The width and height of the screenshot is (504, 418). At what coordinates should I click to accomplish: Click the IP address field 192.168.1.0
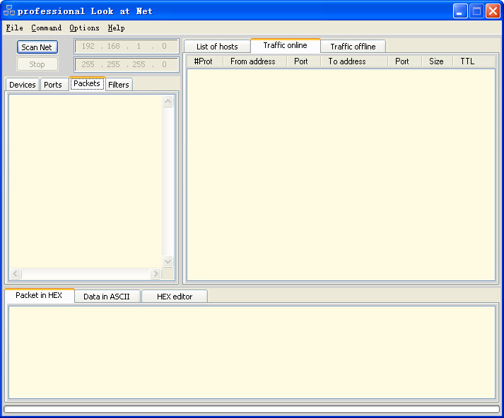click(x=127, y=47)
